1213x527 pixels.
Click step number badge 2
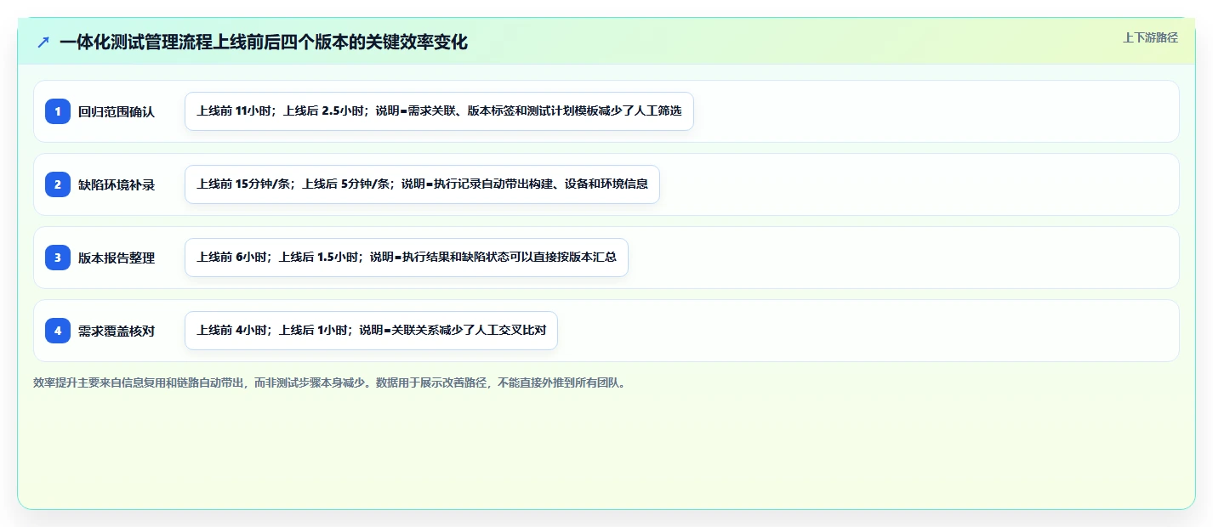pos(58,184)
